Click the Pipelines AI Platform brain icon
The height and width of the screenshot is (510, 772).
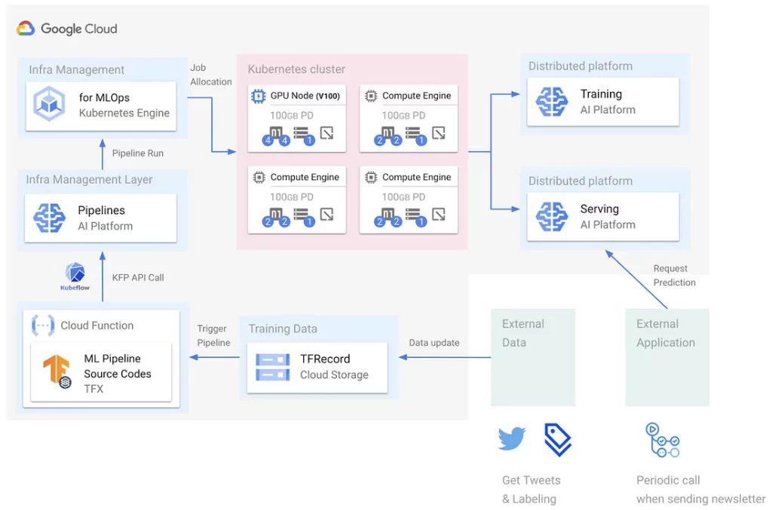50,218
